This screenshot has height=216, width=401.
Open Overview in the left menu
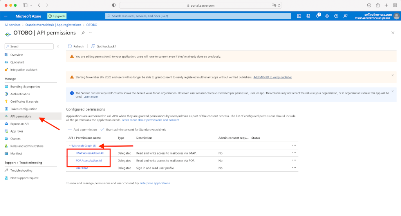(16, 55)
